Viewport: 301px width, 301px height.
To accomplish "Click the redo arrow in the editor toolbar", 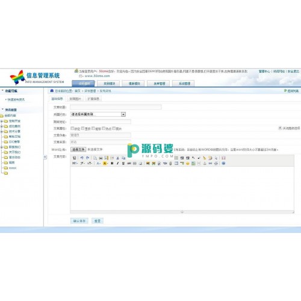I will coord(87,158).
